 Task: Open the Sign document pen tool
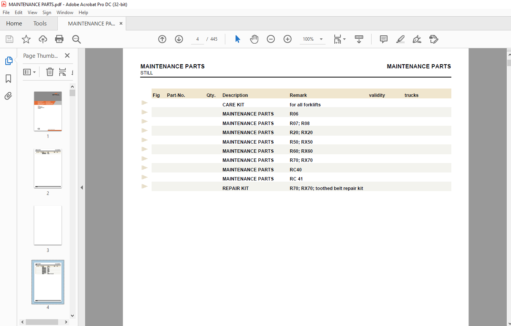(x=417, y=39)
